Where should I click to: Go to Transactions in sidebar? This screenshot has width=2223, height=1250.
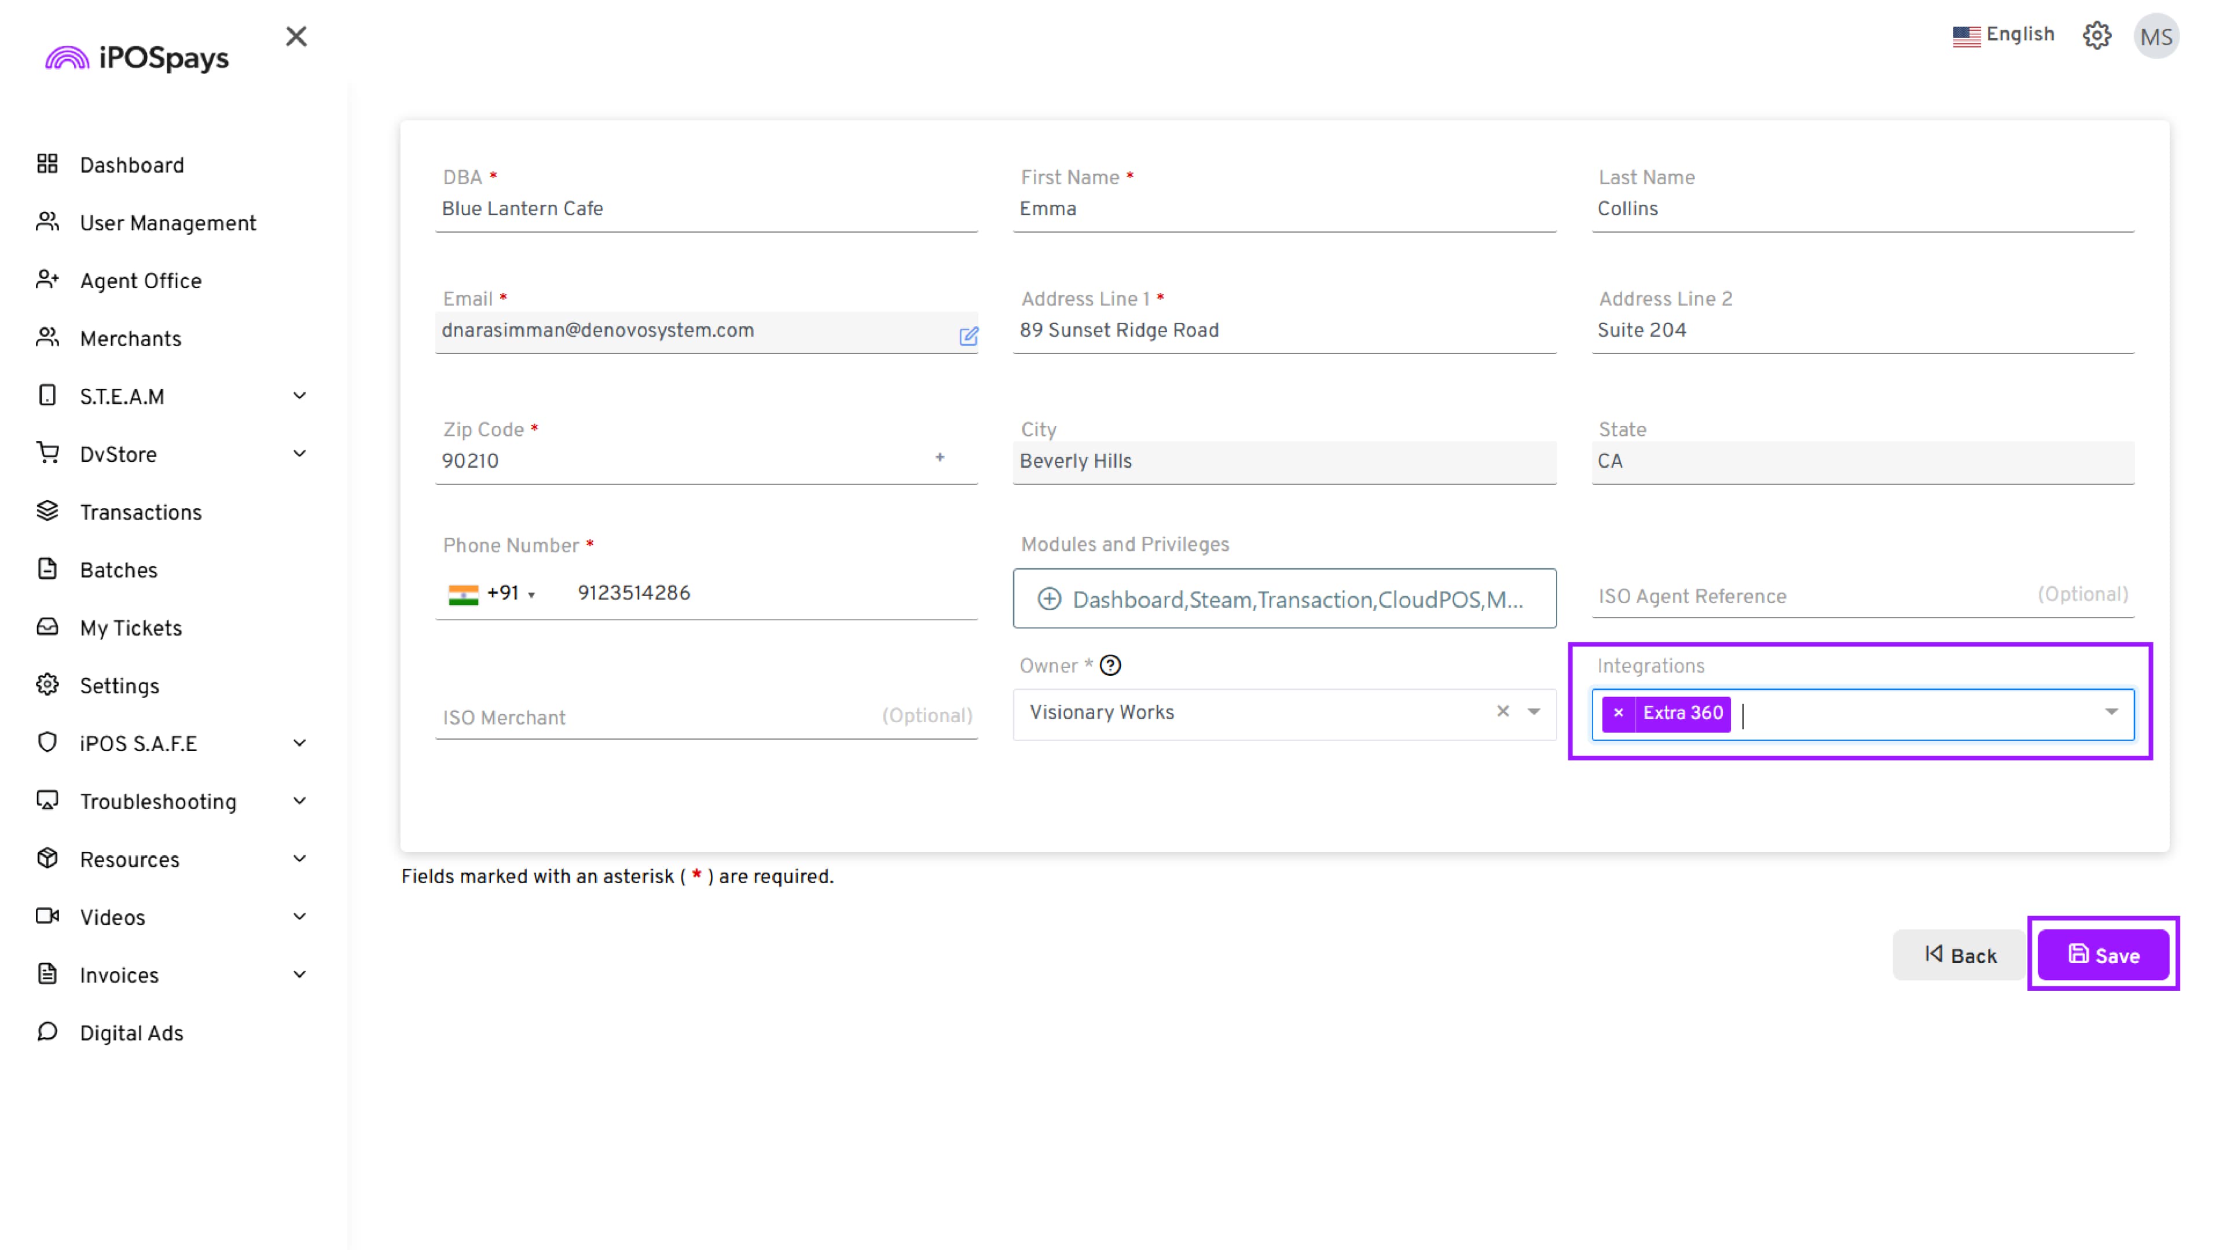click(x=141, y=512)
